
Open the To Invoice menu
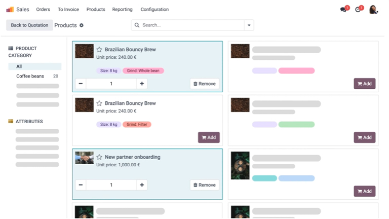68,9
